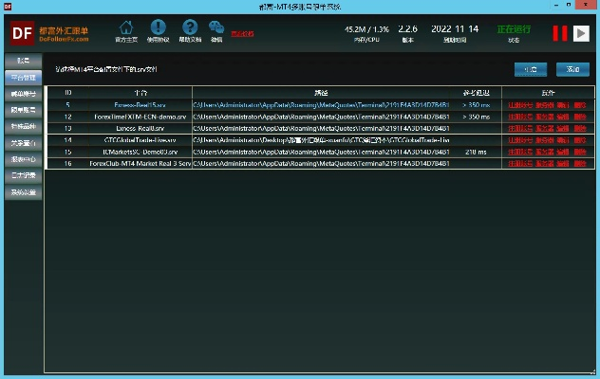Viewport: 600px width, 379px height.
Task: Click the 添加 button
Action: click(x=572, y=69)
